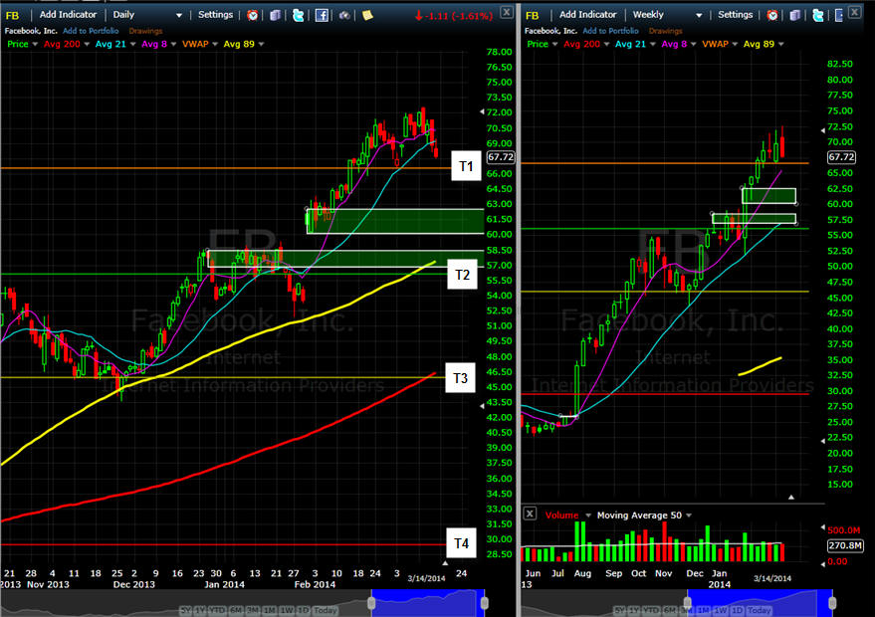875x617 pixels.
Task: Select the Today range button in Daily chart
Action: click(326, 610)
